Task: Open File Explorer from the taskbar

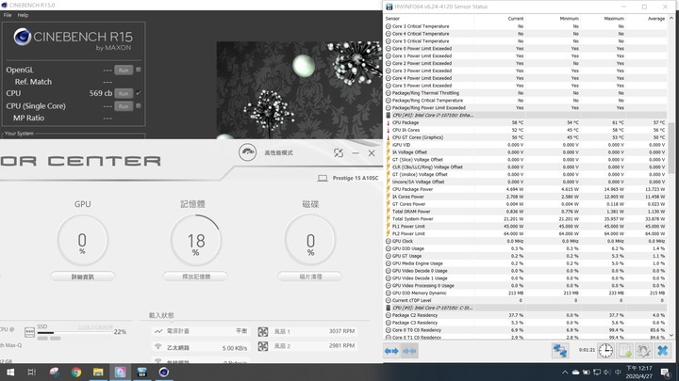Action: pos(98,372)
